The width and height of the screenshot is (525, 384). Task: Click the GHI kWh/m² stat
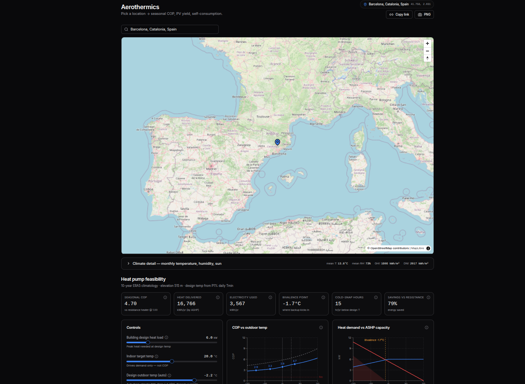tap(387, 264)
